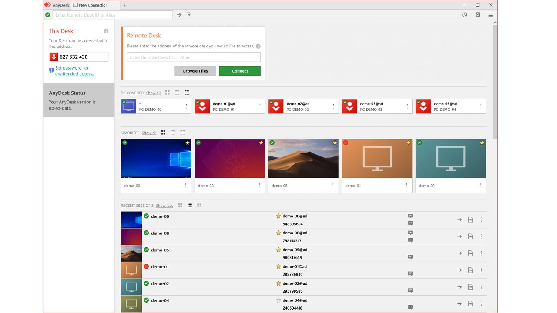Viewport: 557px width, 313px height.
Task: Start a file transfer for demo-00 session
Action: (x=470, y=220)
